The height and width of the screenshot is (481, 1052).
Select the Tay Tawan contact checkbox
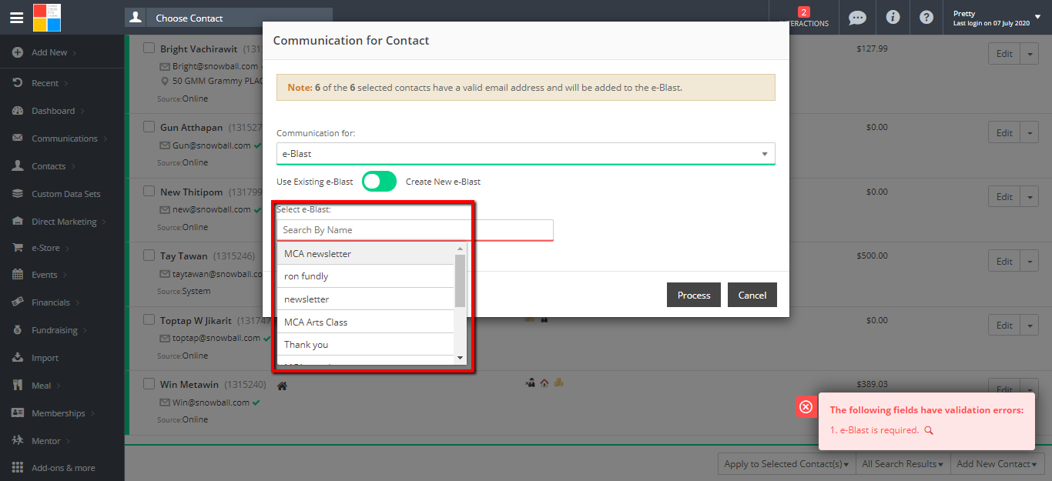click(x=149, y=256)
